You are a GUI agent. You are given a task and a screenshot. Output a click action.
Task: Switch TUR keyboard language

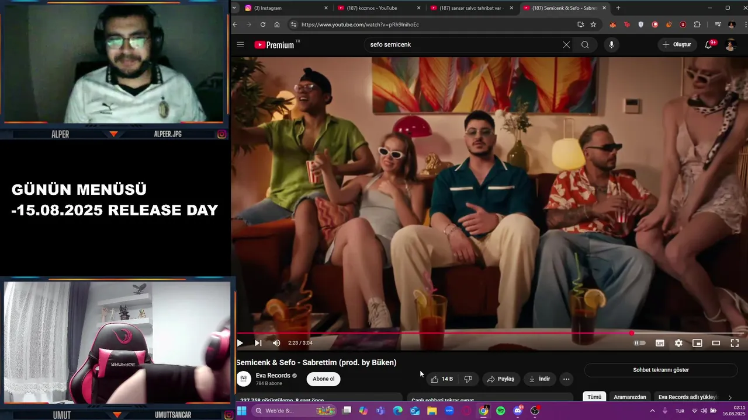[x=680, y=411]
